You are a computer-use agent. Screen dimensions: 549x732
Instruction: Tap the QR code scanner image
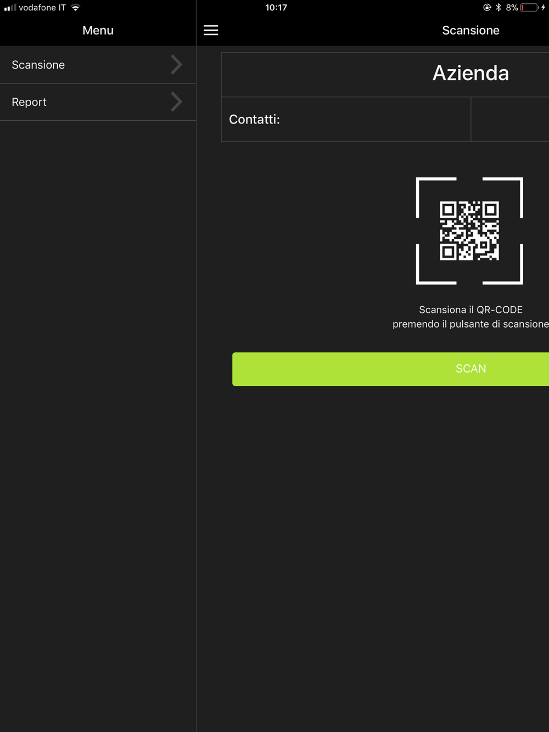pyautogui.click(x=469, y=231)
